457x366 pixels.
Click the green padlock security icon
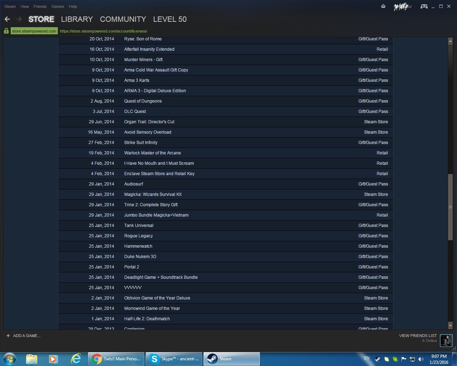pos(6,31)
